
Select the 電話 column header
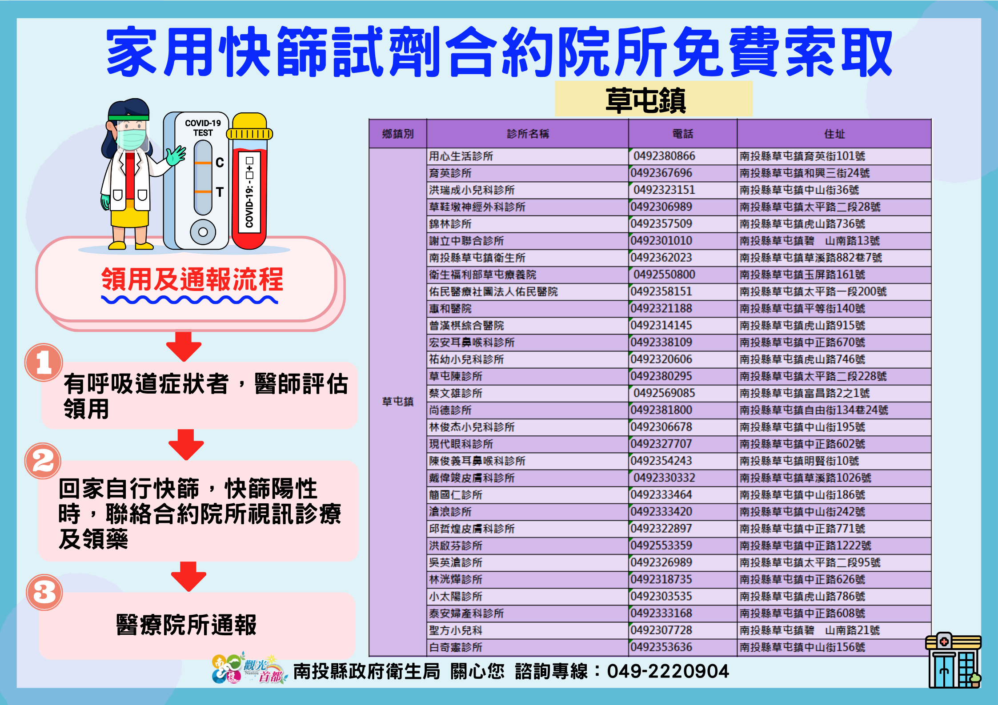point(682,134)
